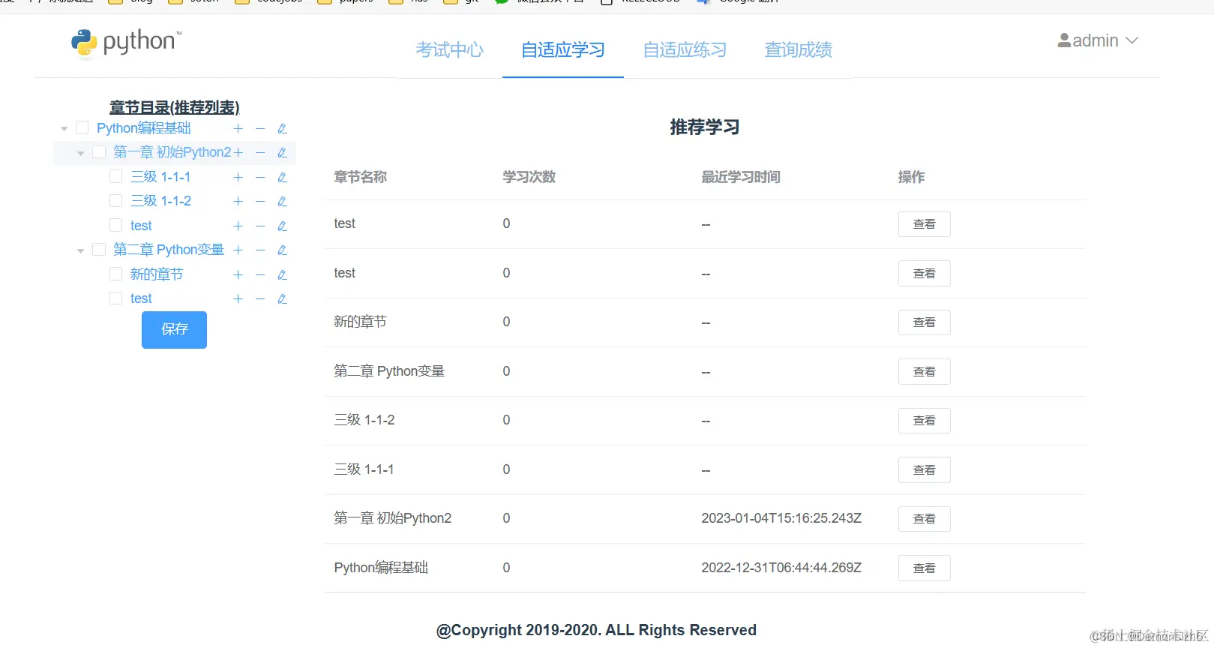Image resolution: width=1214 pixels, height=648 pixels.
Task: Add a child under Python编程基础
Action: [x=238, y=129]
